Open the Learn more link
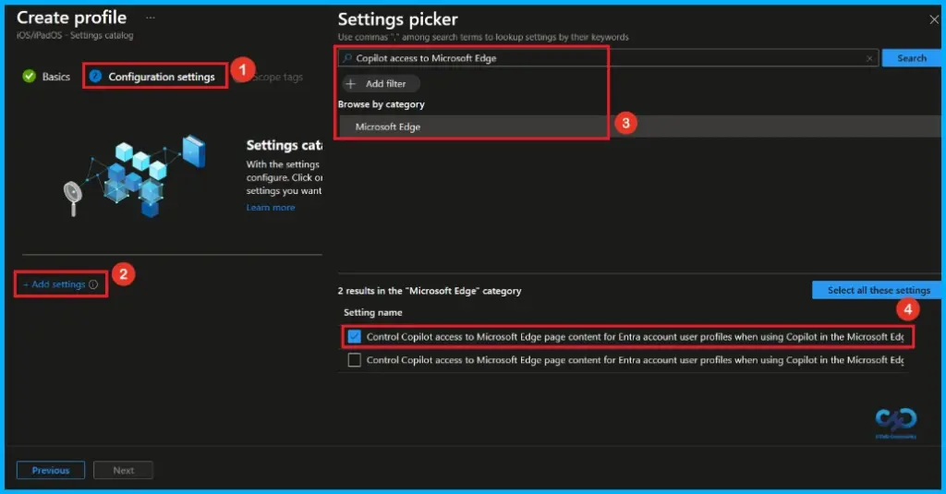 271,208
